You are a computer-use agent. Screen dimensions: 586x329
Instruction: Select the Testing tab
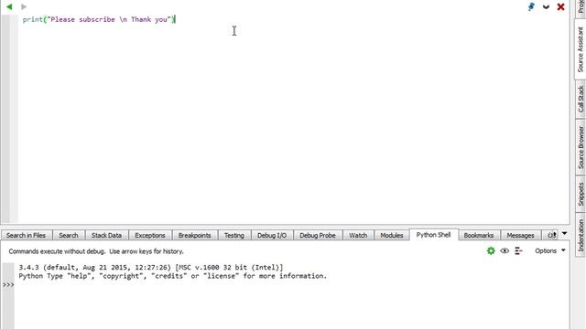coord(234,236)
